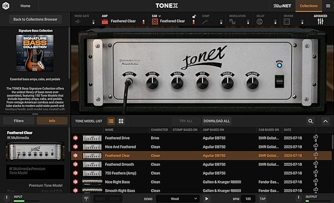This screenshot has width=334, height=203.
Task: Click the Modulation wave icon
Action: click(232, 22)
